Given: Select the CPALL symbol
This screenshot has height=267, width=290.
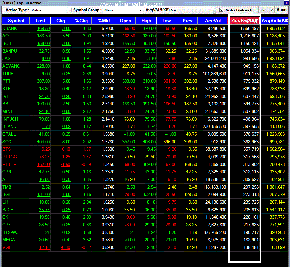Looking at the screenshot, I should click(9, 134).
